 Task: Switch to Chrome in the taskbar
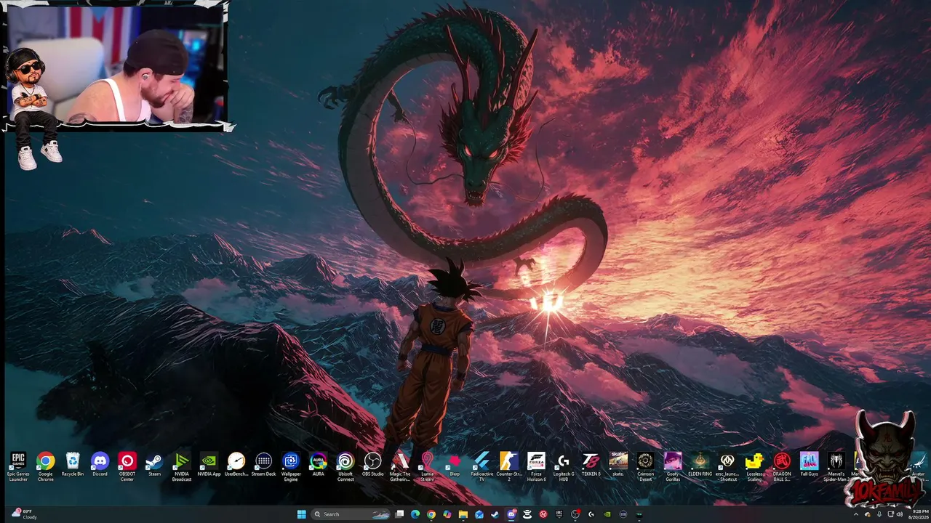click(431, 514)
